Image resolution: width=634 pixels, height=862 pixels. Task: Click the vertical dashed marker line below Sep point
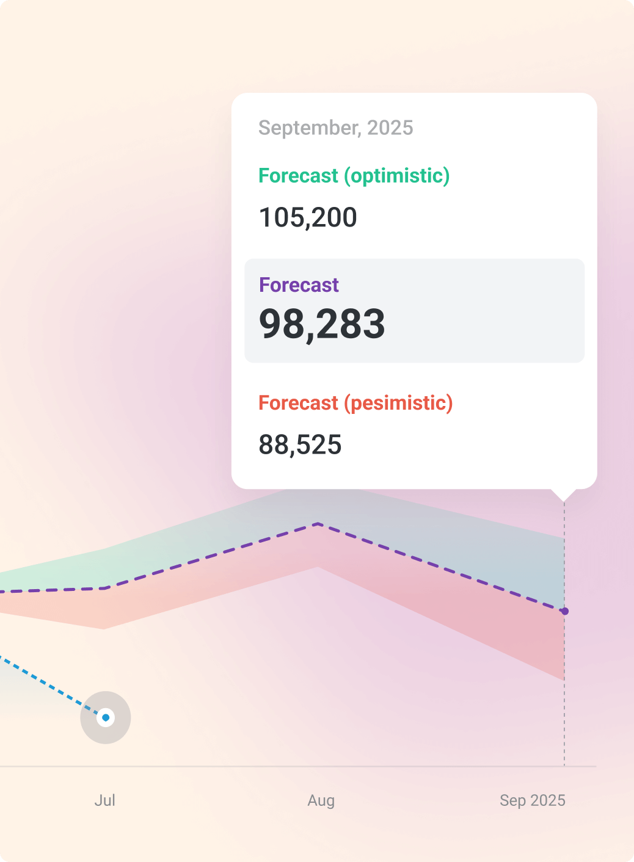point(564,690)
